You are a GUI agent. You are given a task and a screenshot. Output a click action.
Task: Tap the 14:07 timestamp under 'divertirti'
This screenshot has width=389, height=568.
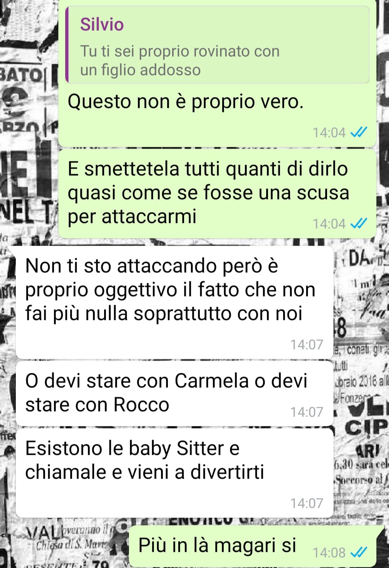(x=307, y=503)
